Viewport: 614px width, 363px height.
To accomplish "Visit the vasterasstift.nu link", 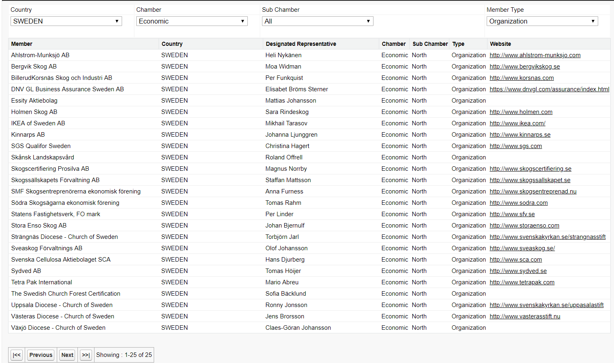I will (x=525, y=316).
